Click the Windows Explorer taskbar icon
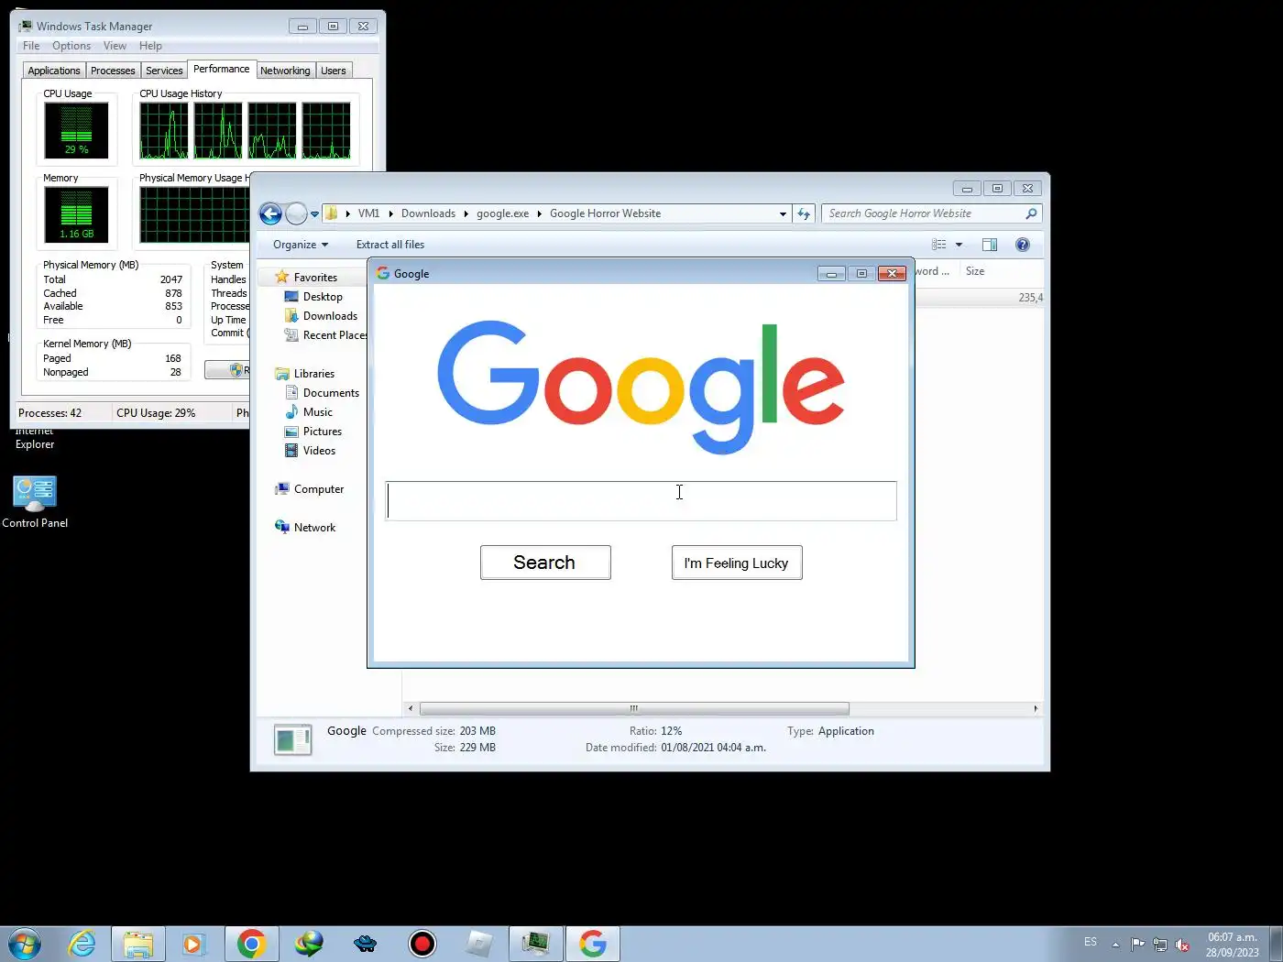The image size is (1283, 962). coord(138,944)
